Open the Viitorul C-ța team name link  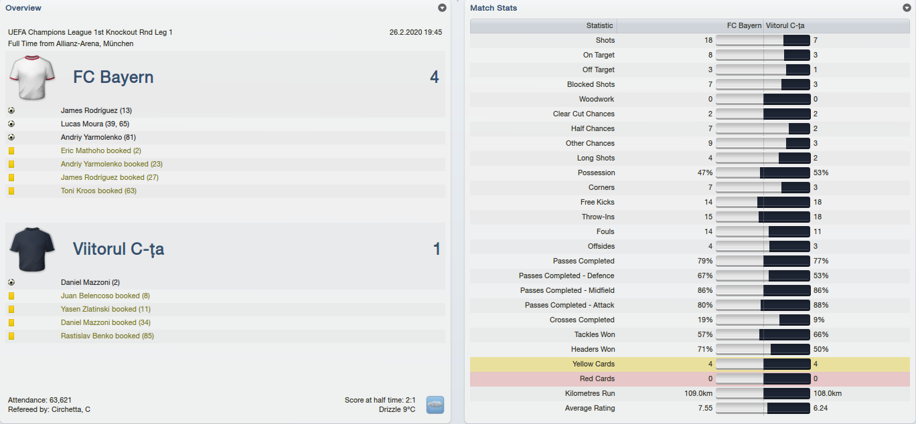coord(119,249)
